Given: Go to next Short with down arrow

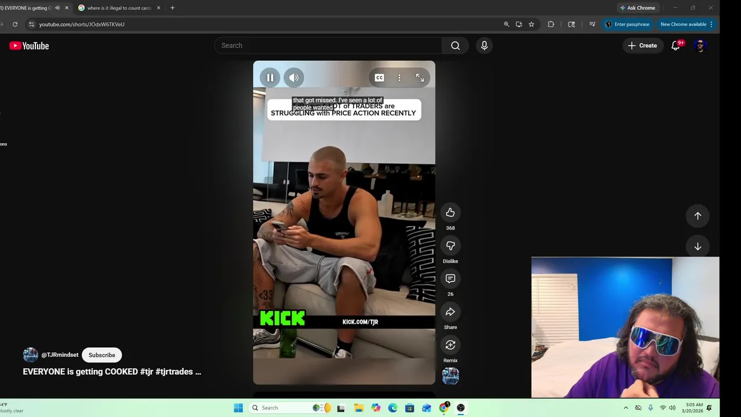Looking at the screenshot, I should 698,247.
